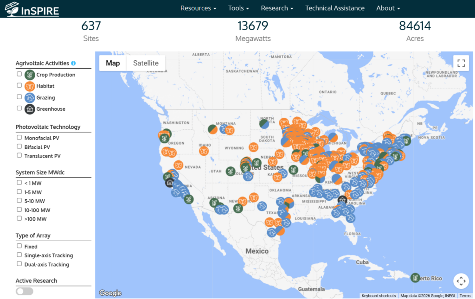Turn on the Active Research switch
Viewport: 475px width, 299px height.
tap(25, 291)
